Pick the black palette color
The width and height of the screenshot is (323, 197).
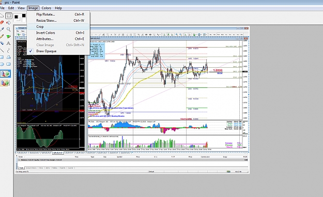[24, 16]
